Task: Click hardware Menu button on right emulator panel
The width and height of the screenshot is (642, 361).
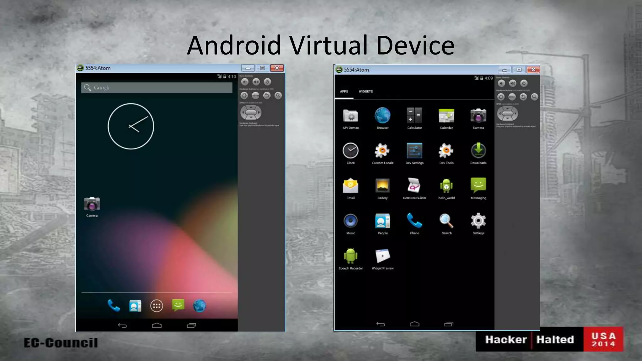Action: pyautogui.click(x=512, y=97)
